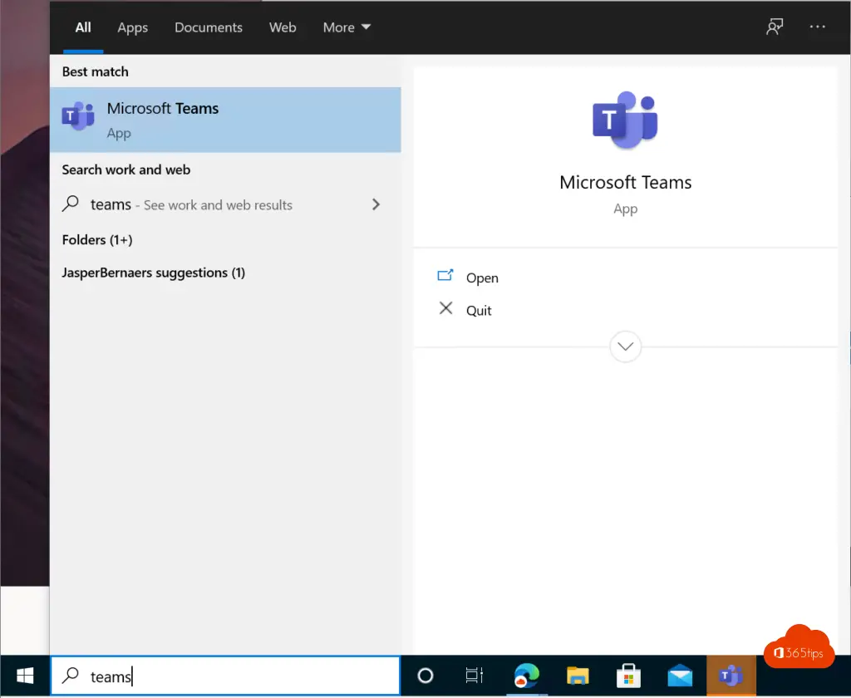Switch to the Apps tab
The width and height of the screenshot is (851, 698).
coord(132,27)
